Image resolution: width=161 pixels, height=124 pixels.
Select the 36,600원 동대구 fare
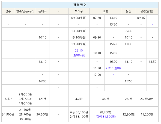[42, 114]
